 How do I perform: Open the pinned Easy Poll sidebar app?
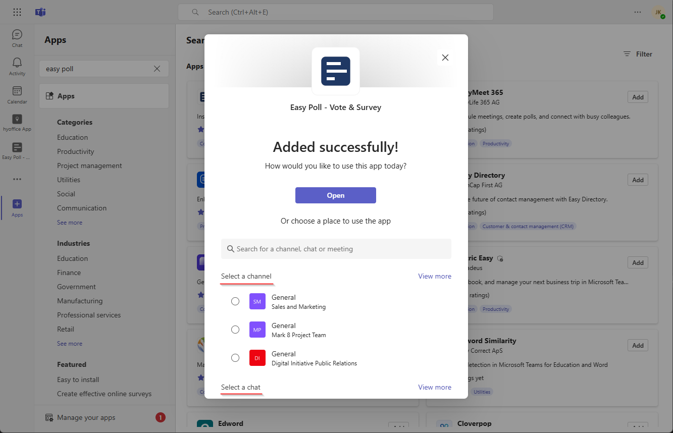17,150
